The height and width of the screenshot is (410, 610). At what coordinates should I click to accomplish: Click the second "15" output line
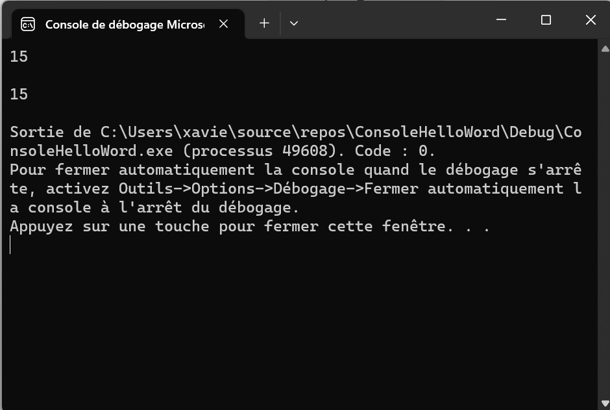coord(19,94)
